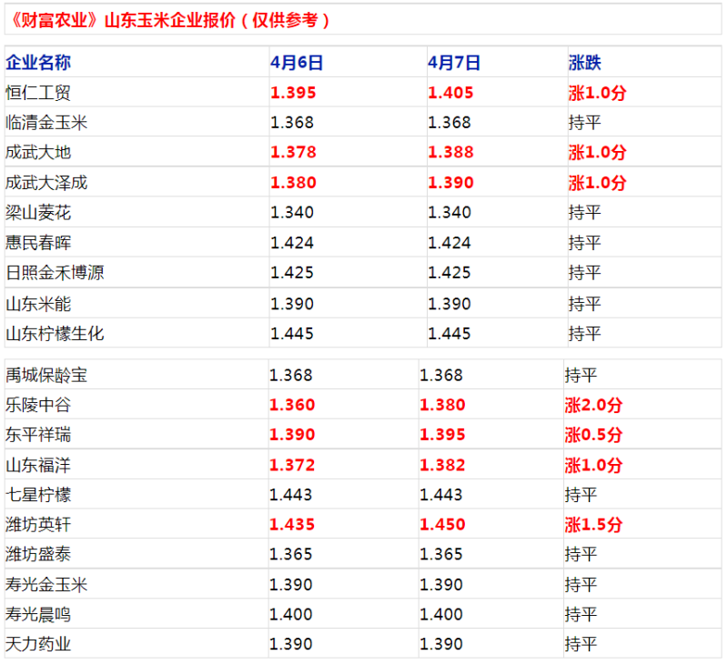Click the 持平 status for 禹城保龄宝

[x=581, y=375]
